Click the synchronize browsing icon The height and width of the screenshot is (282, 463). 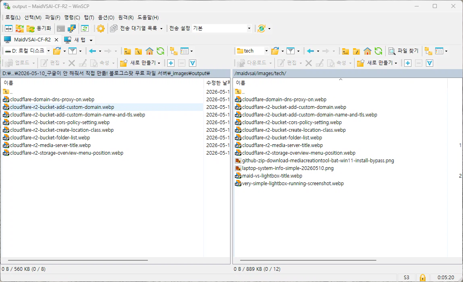(19, 29)
